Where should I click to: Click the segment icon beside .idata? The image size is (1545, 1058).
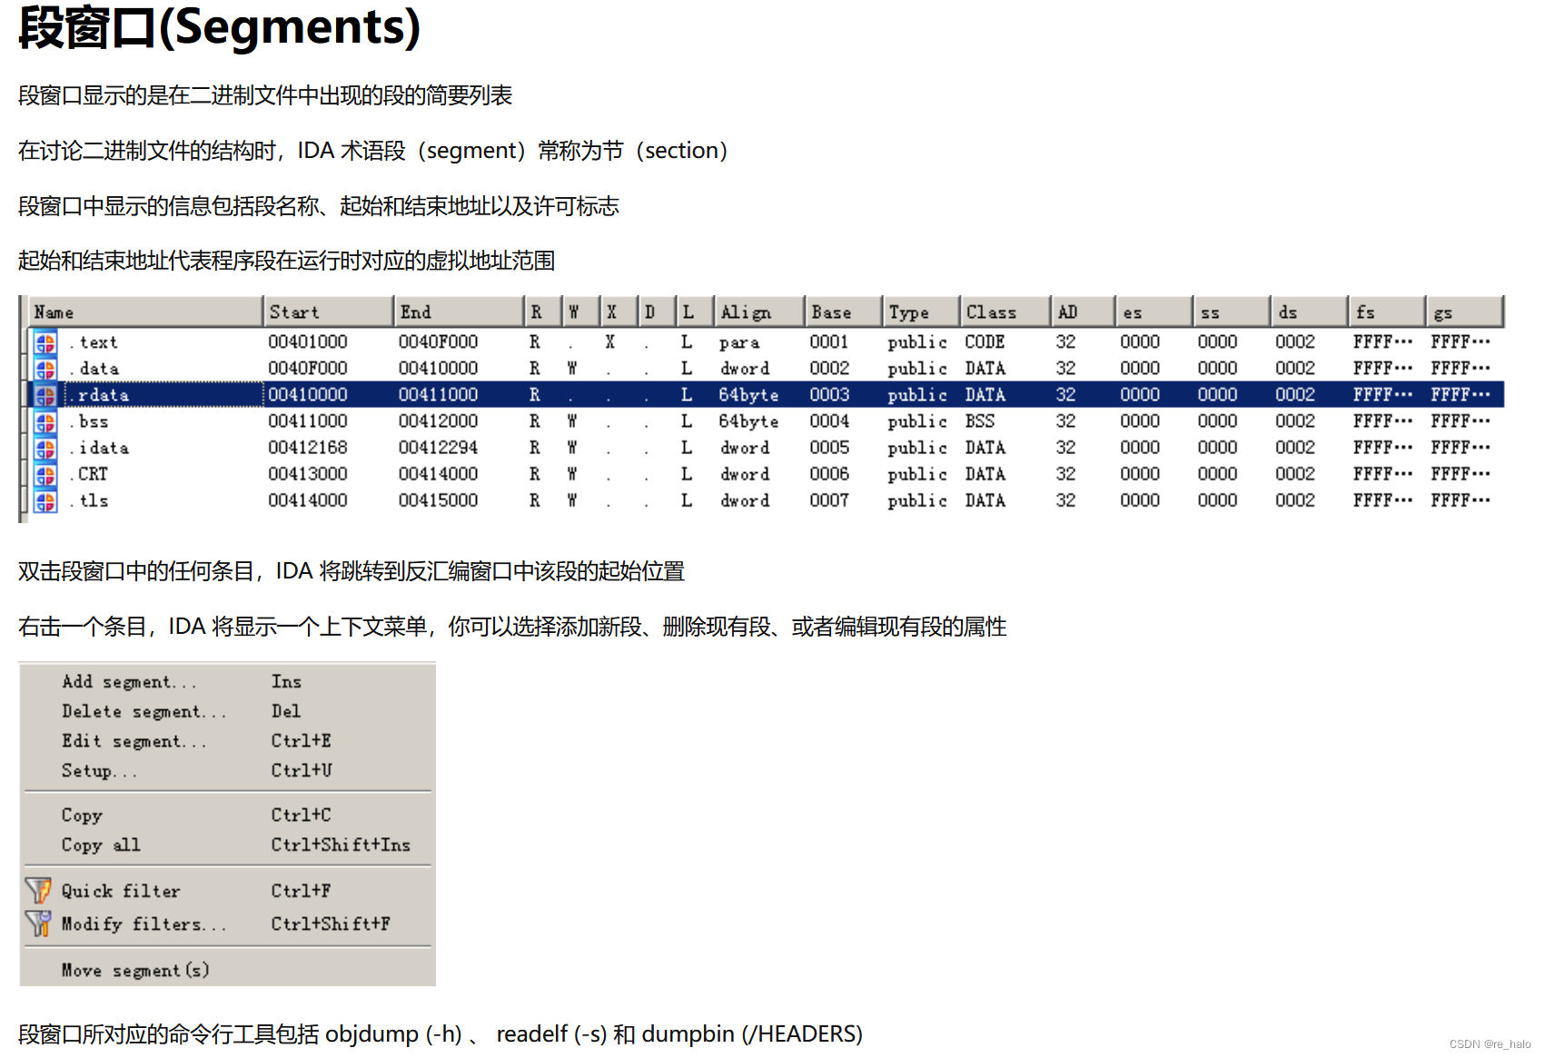(45, 447)
